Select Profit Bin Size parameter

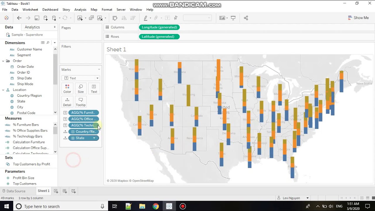click(x=23, y=178)
